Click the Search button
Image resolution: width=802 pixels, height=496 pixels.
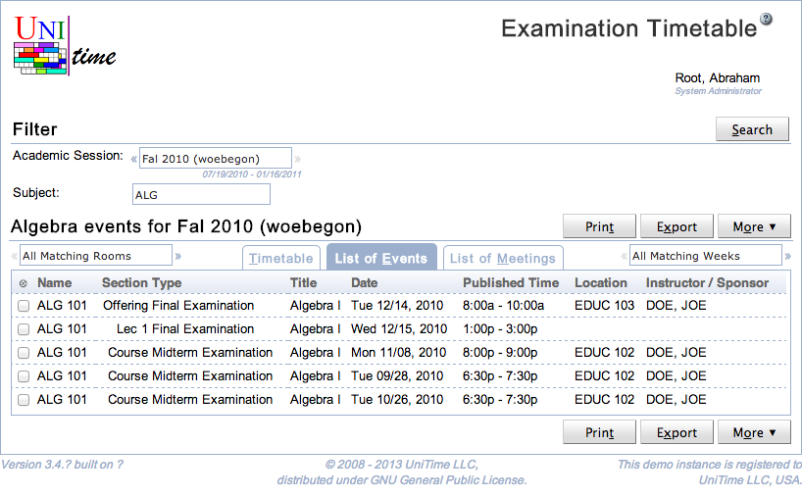coord(752,129)
